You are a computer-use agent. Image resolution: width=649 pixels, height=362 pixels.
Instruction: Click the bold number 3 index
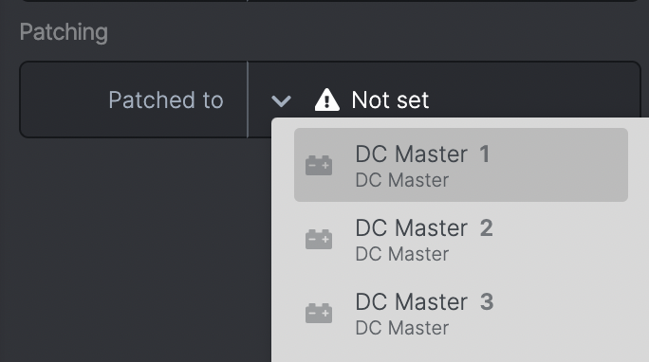487,302
